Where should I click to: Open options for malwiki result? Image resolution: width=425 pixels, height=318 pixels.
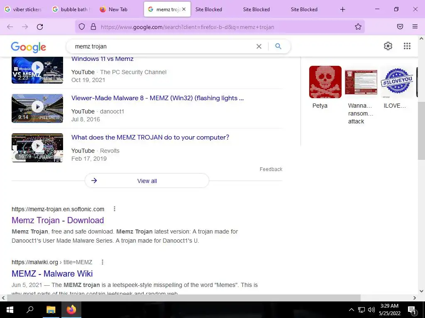103,262
